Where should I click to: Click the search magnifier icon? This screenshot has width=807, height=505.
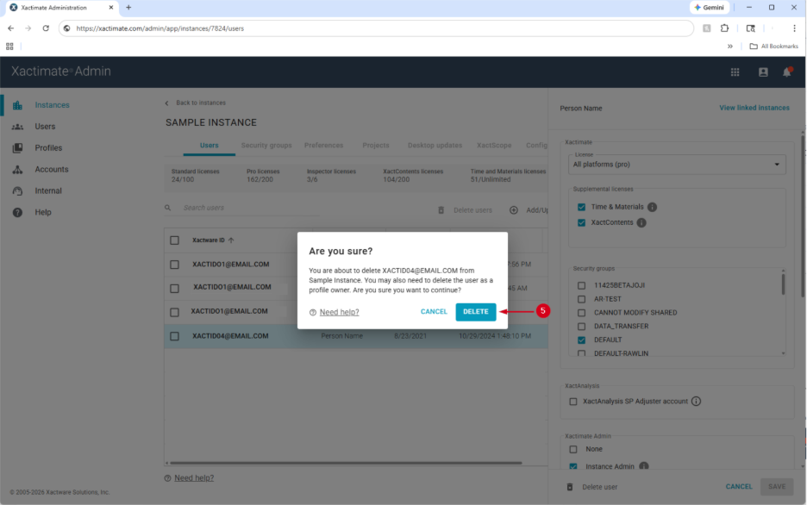click(168, 209)
